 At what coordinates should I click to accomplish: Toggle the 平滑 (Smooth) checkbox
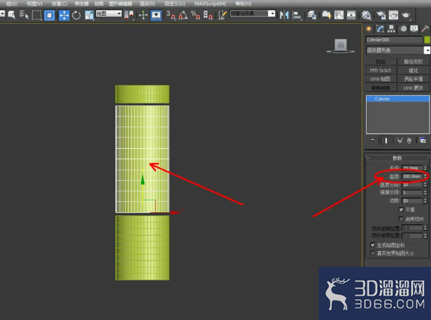401,209
